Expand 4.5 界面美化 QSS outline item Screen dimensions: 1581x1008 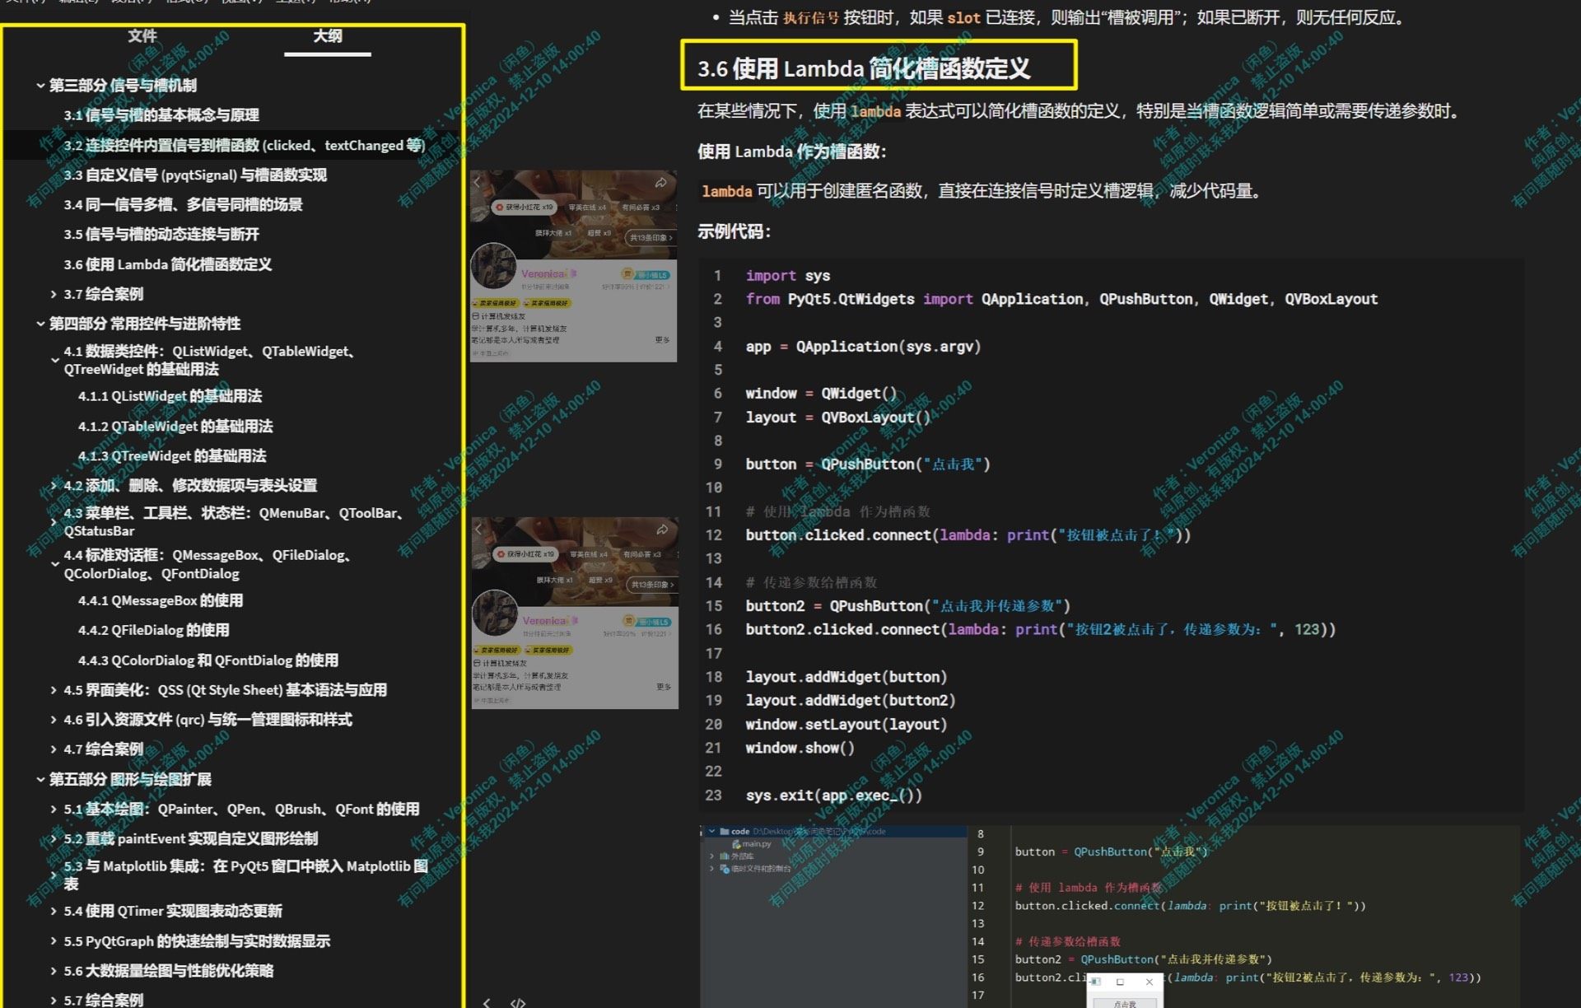pyautogui.click(x=54, y=690)
